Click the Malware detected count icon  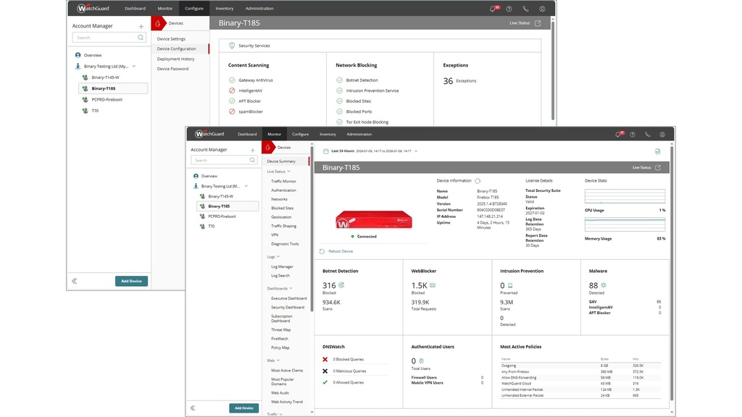tap(604, 285)
